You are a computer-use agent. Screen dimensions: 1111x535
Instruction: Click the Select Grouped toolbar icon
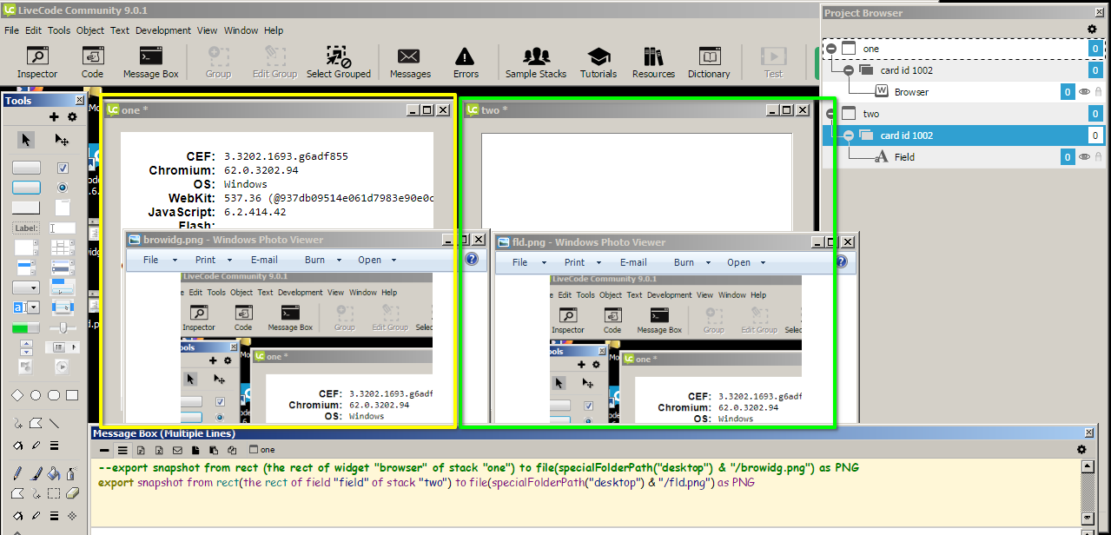pos(338,63)
